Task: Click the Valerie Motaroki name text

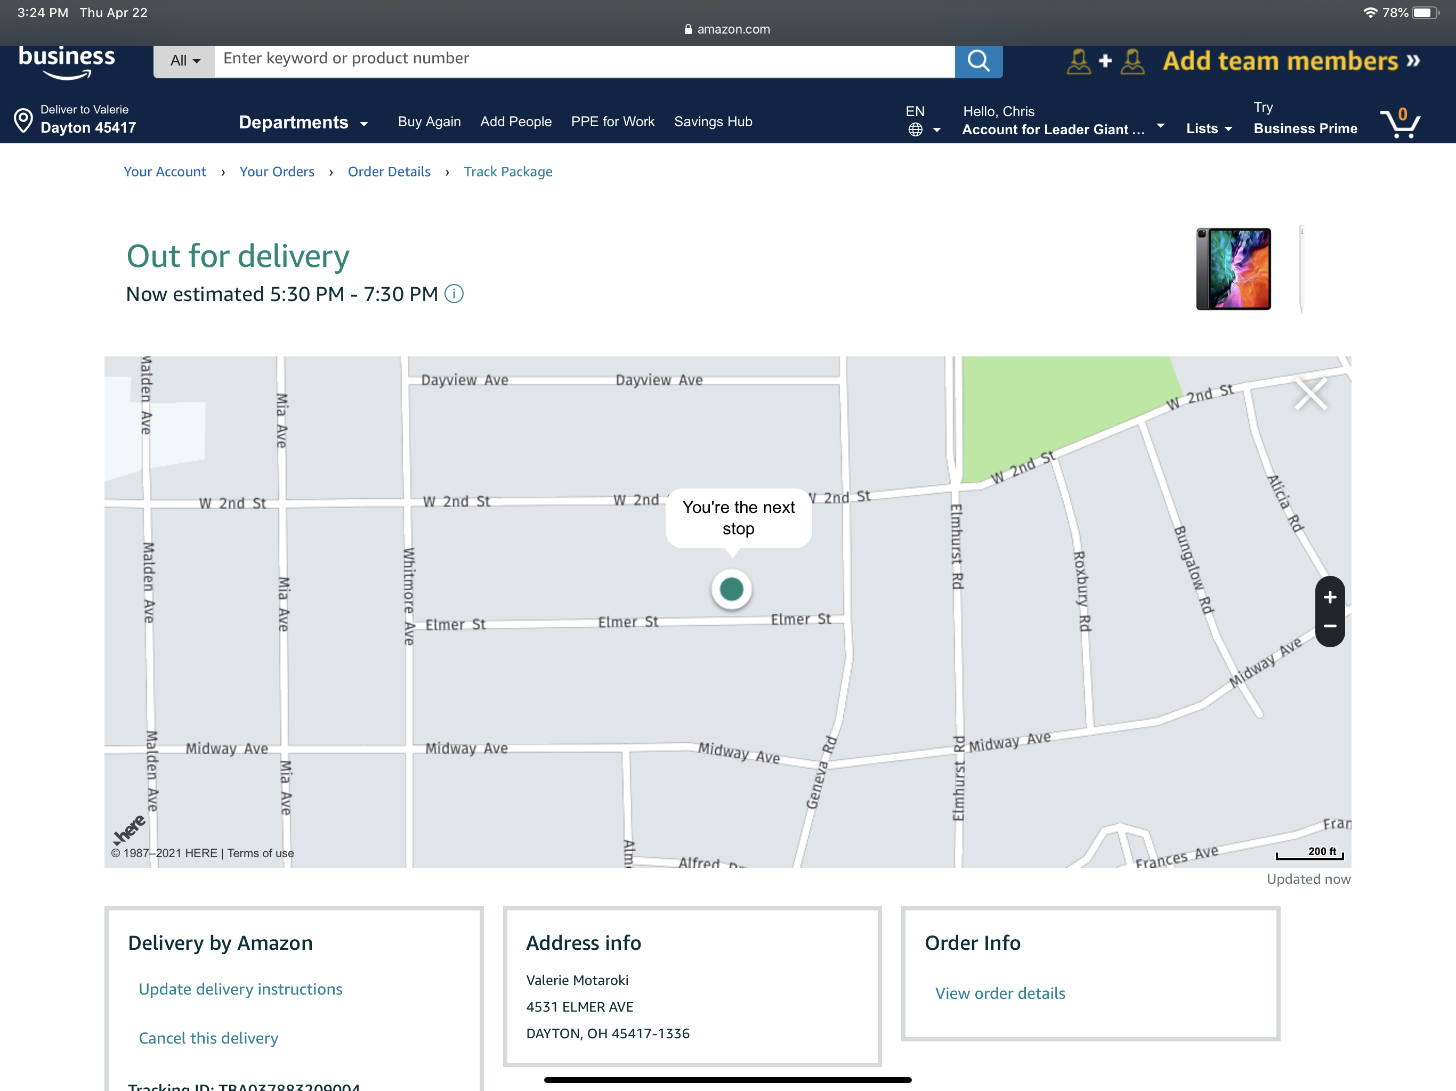Action: pos(577,980)
